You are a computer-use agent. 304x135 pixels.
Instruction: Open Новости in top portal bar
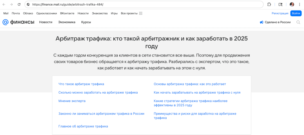point(83,13)
